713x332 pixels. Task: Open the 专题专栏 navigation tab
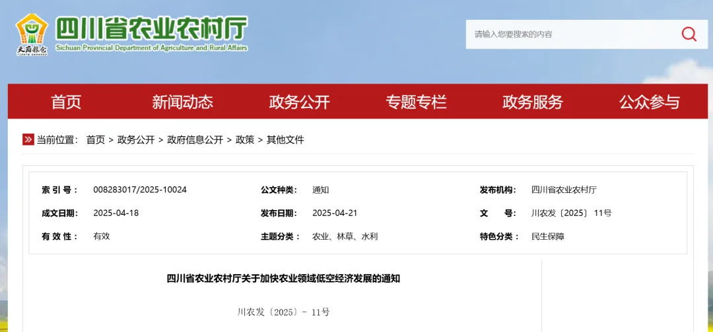tap(416, 102)
